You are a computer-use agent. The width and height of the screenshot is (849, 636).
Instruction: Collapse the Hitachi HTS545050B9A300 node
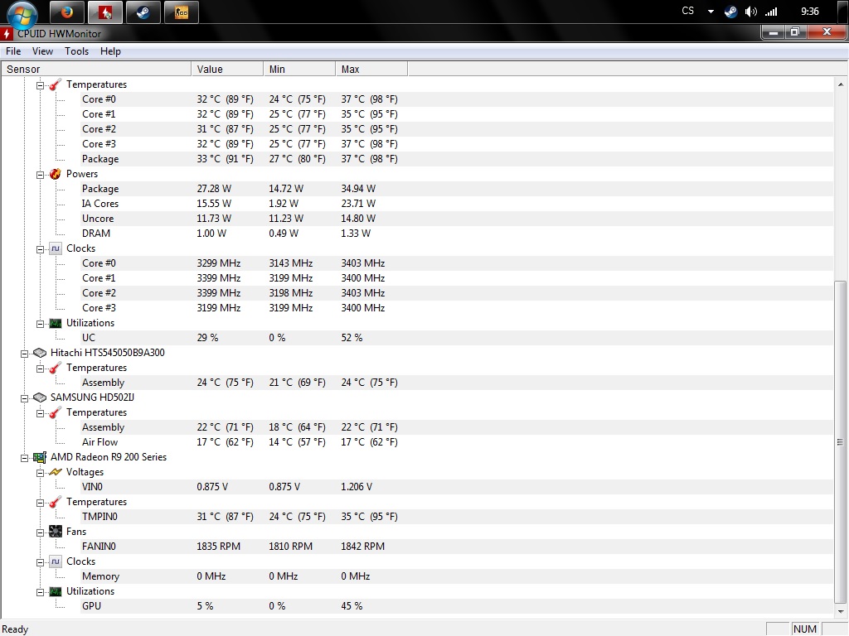pos(24,354)
